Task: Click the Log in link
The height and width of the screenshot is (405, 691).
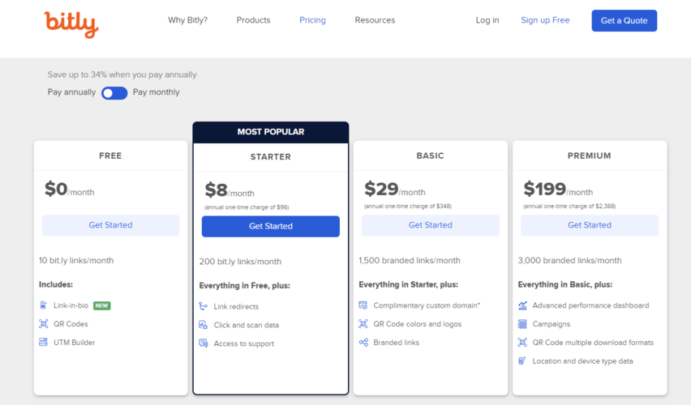Action: point(487,20)
